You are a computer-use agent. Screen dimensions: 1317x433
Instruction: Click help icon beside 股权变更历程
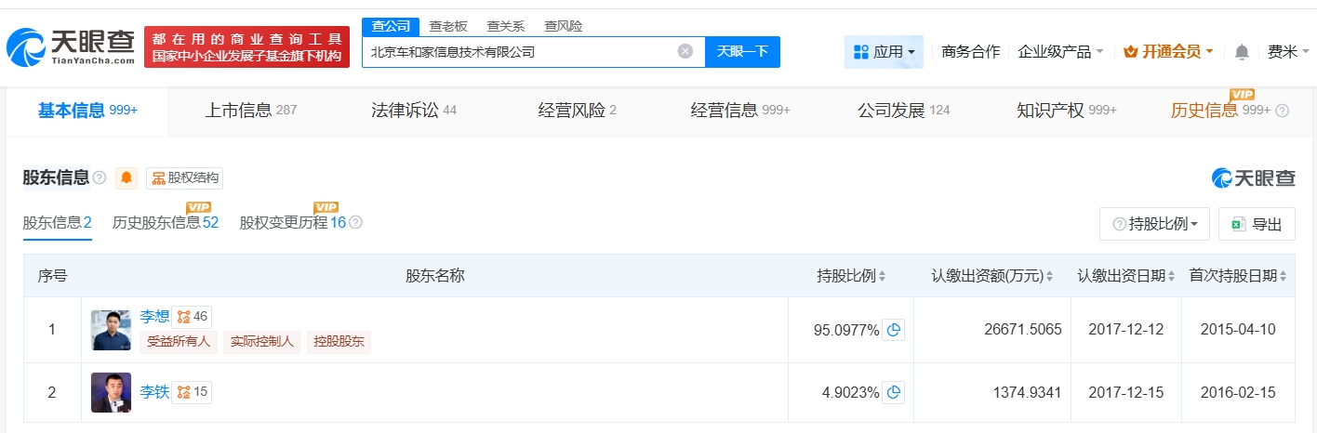355,223
